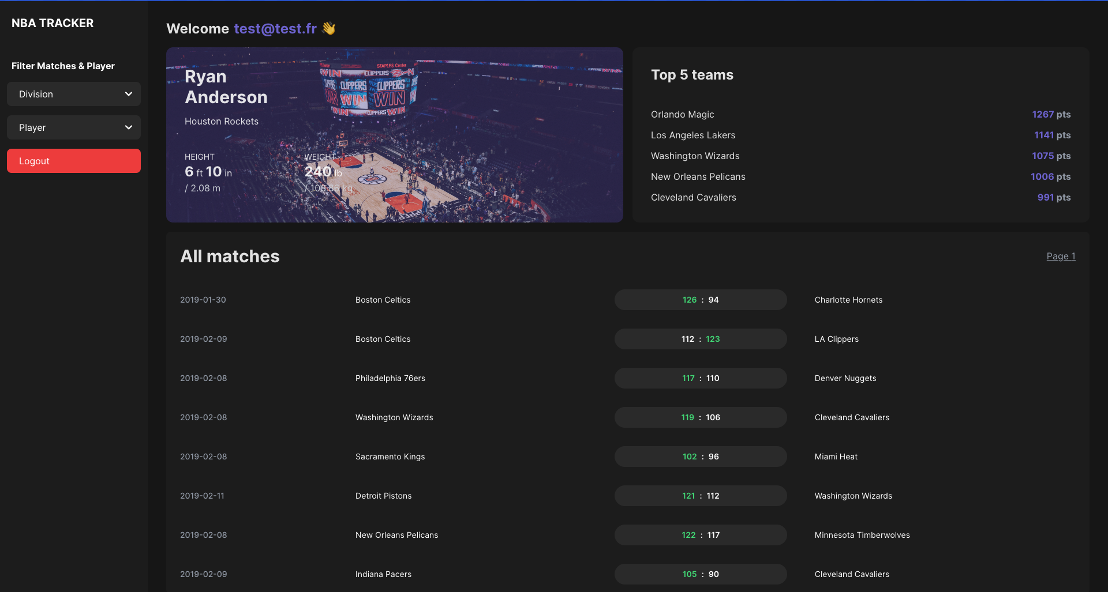Click LA Clippers team name
1108x592 pixels.
pyautogui.click(x=837, y=339)
